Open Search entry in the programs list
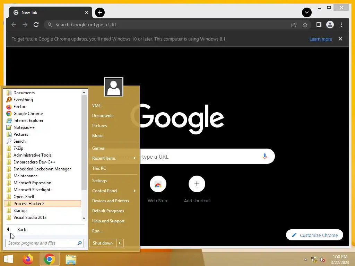Image resolution: width=355 pixels, height=266 pixels. click(x=43, y=141)
